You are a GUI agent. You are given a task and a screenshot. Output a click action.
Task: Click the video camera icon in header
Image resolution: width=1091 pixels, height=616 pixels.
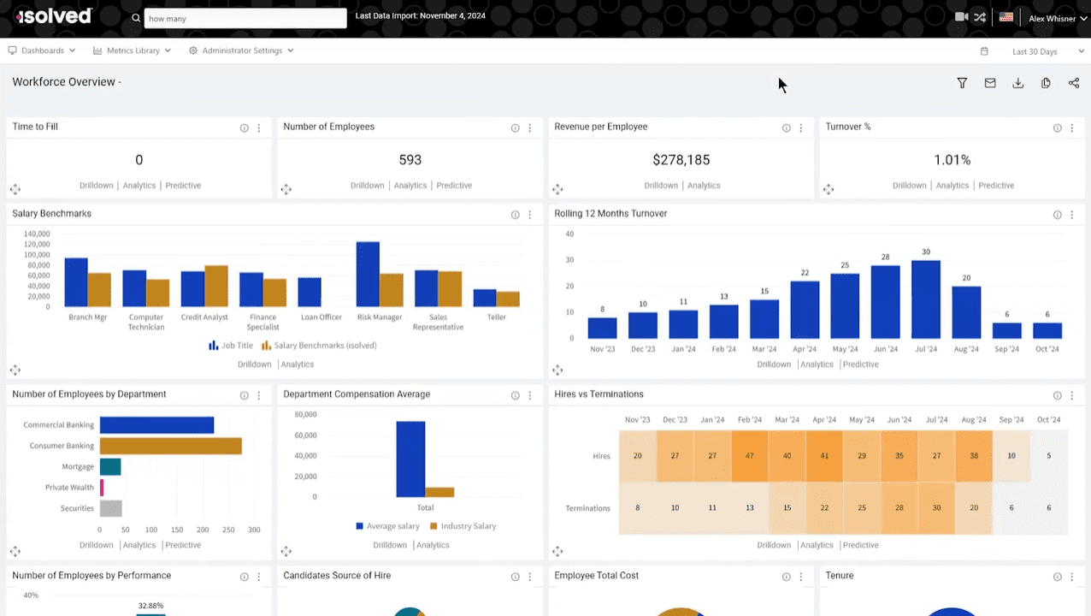click(961, 17)
